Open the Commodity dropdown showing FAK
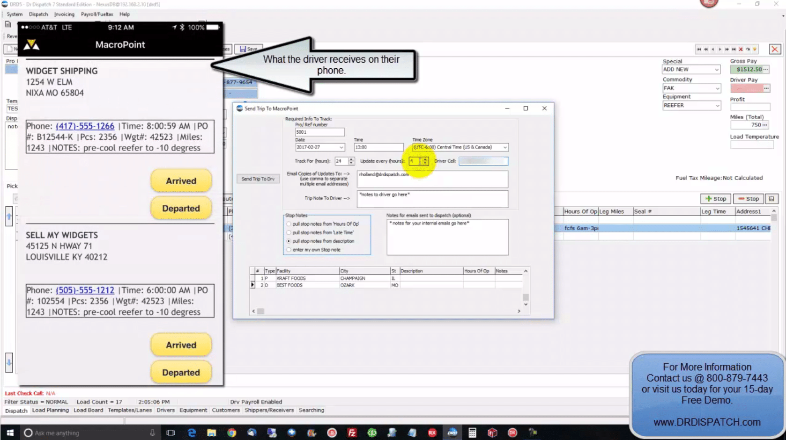The height and width of the screenshot is (440, 786). (717, 88)
